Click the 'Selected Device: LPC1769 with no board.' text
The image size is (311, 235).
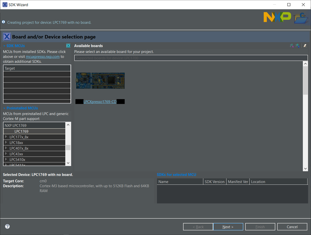click(x=38, y=175)
